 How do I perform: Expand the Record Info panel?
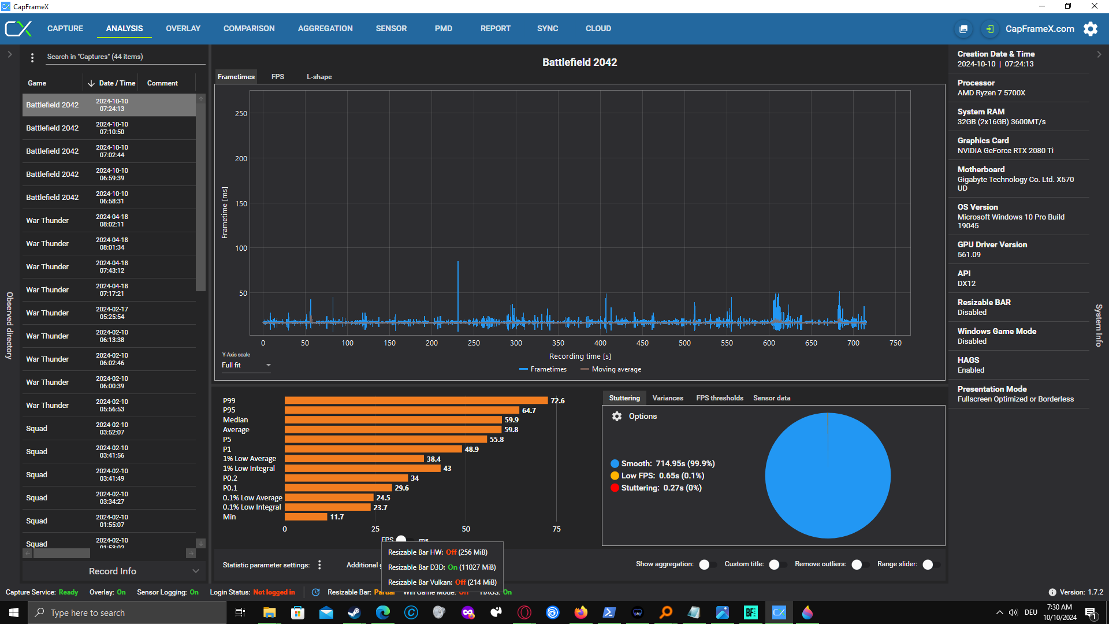pyautogui.click(x=114, y=571)
